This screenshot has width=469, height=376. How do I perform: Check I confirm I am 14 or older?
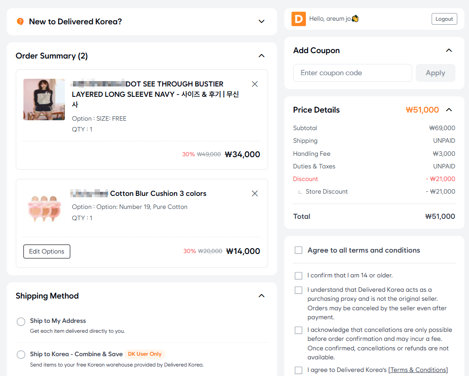pos(299,276)
